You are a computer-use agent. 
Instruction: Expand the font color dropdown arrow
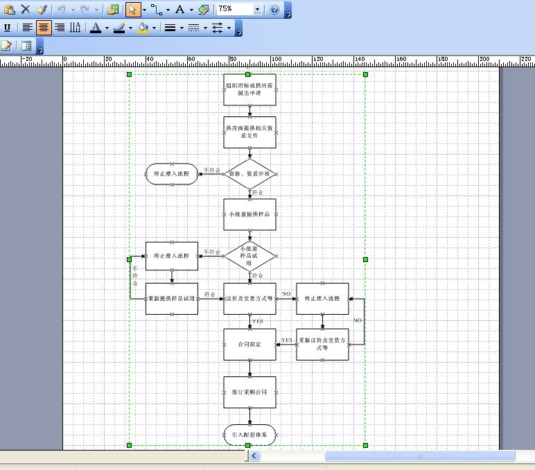[107, 28]
